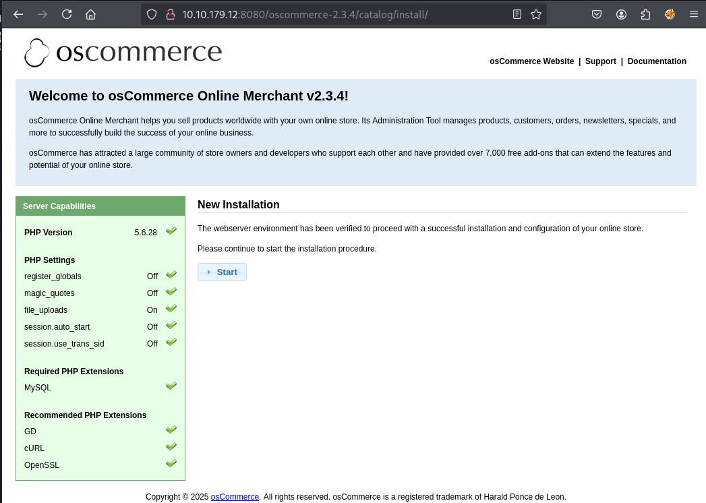Click the browser back arrow
Screen dimensions: 706x503
click(18, 14)
